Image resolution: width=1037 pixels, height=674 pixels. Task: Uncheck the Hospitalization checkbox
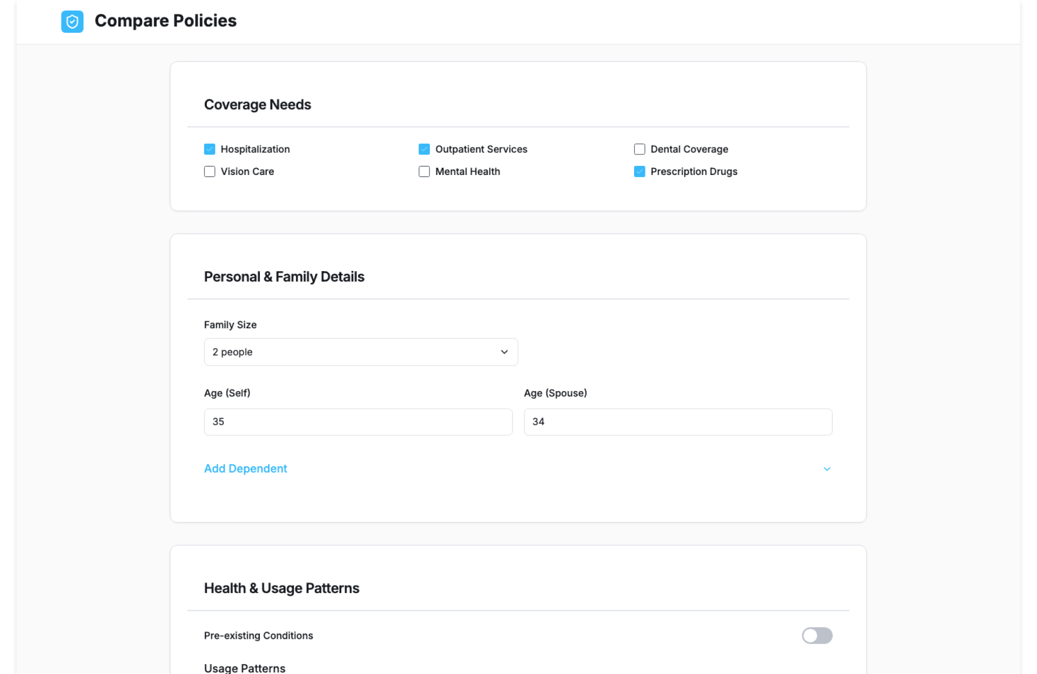coord(210,149)
